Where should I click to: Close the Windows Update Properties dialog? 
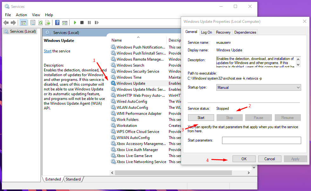coord(305,21)
